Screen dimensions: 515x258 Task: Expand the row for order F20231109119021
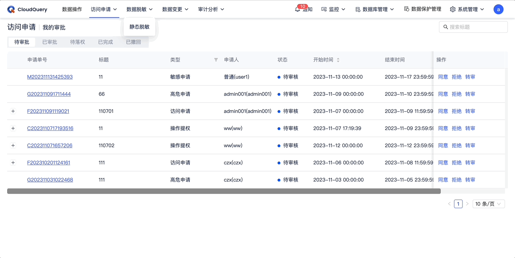click(x=13, y=111)
